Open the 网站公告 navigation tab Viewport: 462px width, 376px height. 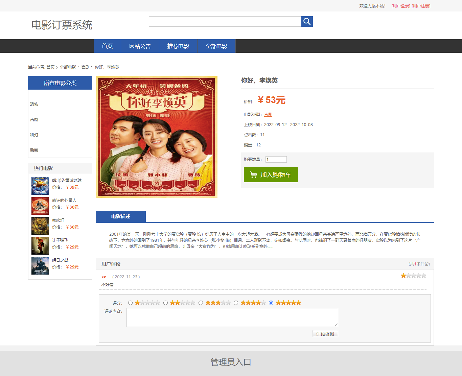click(140, 46)
